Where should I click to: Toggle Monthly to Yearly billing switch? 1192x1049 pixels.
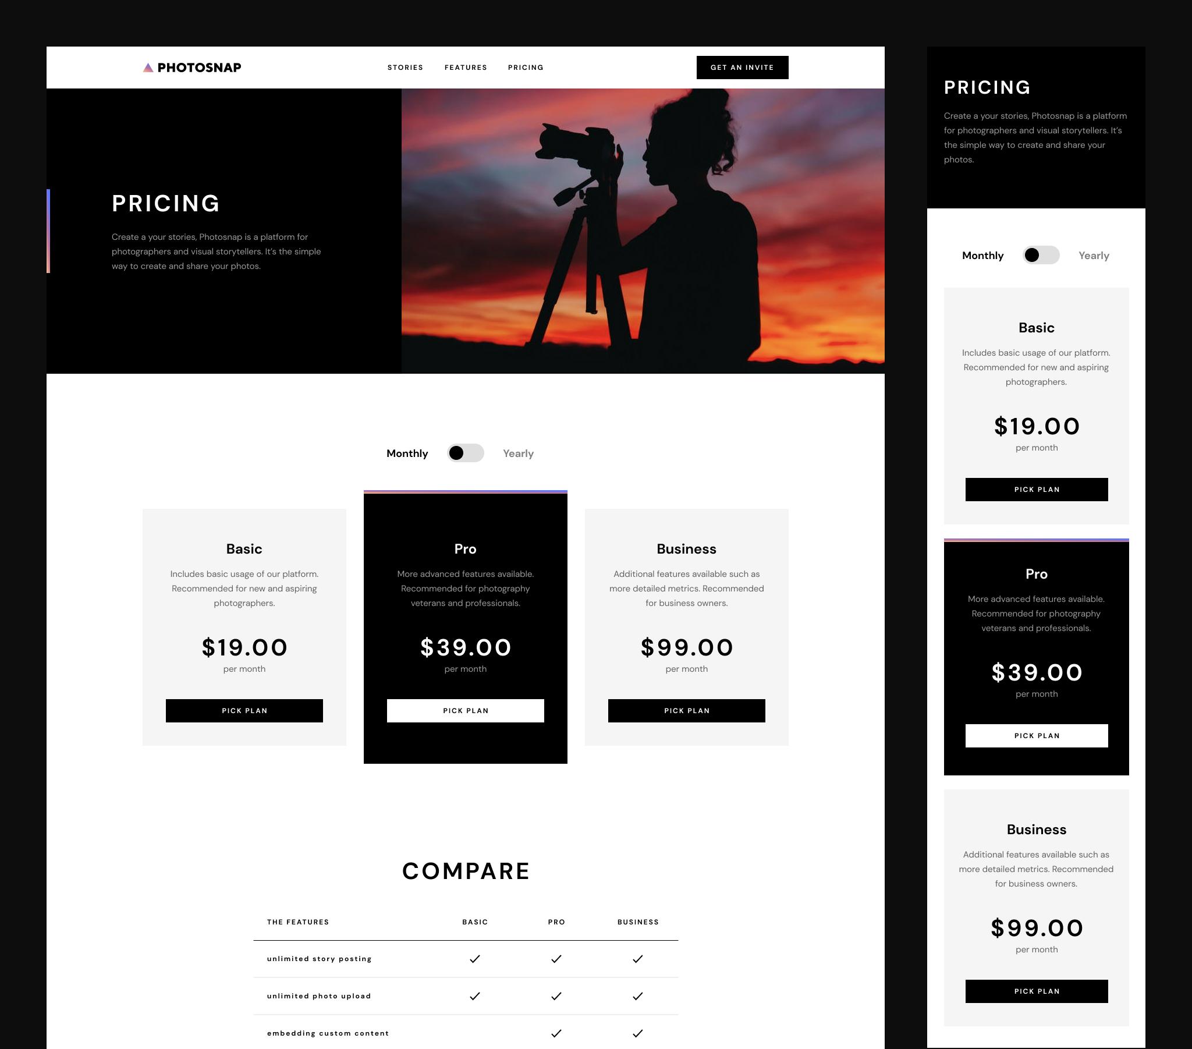click(x=465, y=452)
